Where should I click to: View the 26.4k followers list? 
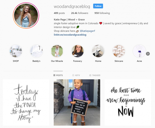tap(80, 13)
